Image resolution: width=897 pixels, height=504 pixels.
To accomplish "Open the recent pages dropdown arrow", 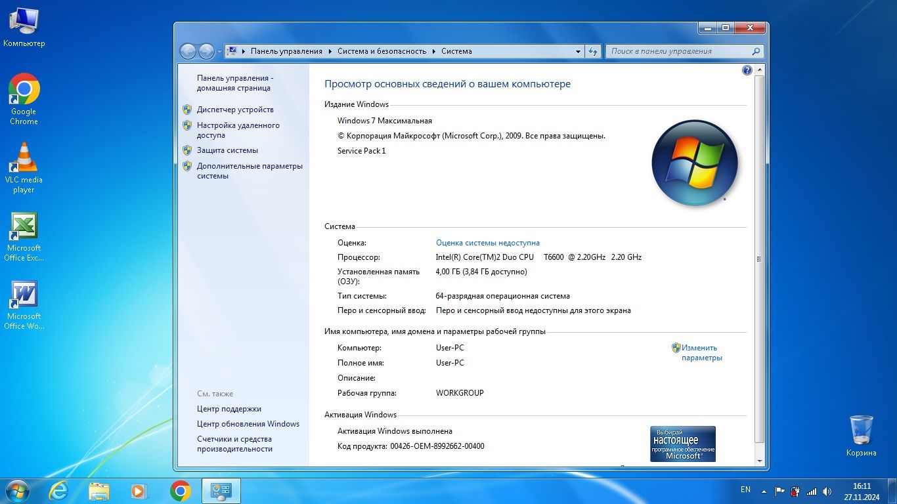I will click(219, 51).
